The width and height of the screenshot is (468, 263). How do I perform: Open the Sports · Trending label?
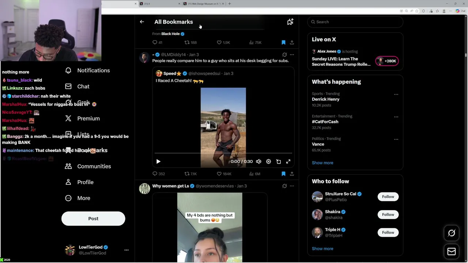(x=326, y=94)
